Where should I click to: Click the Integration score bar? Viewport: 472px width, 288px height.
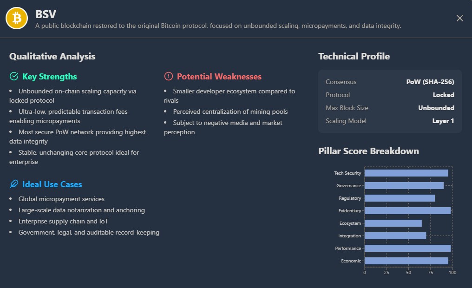[x=395, y=236]
